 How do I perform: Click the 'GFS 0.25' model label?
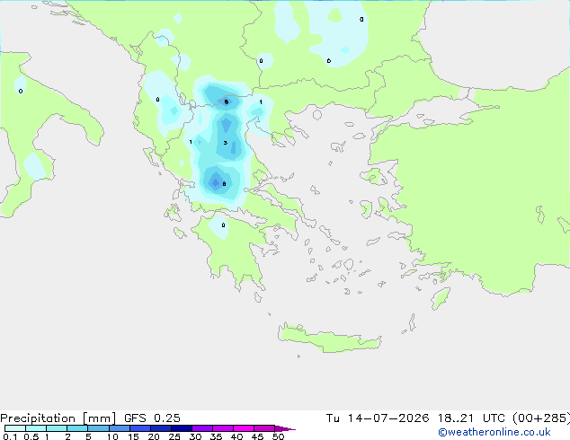click(x=152, y=418)
